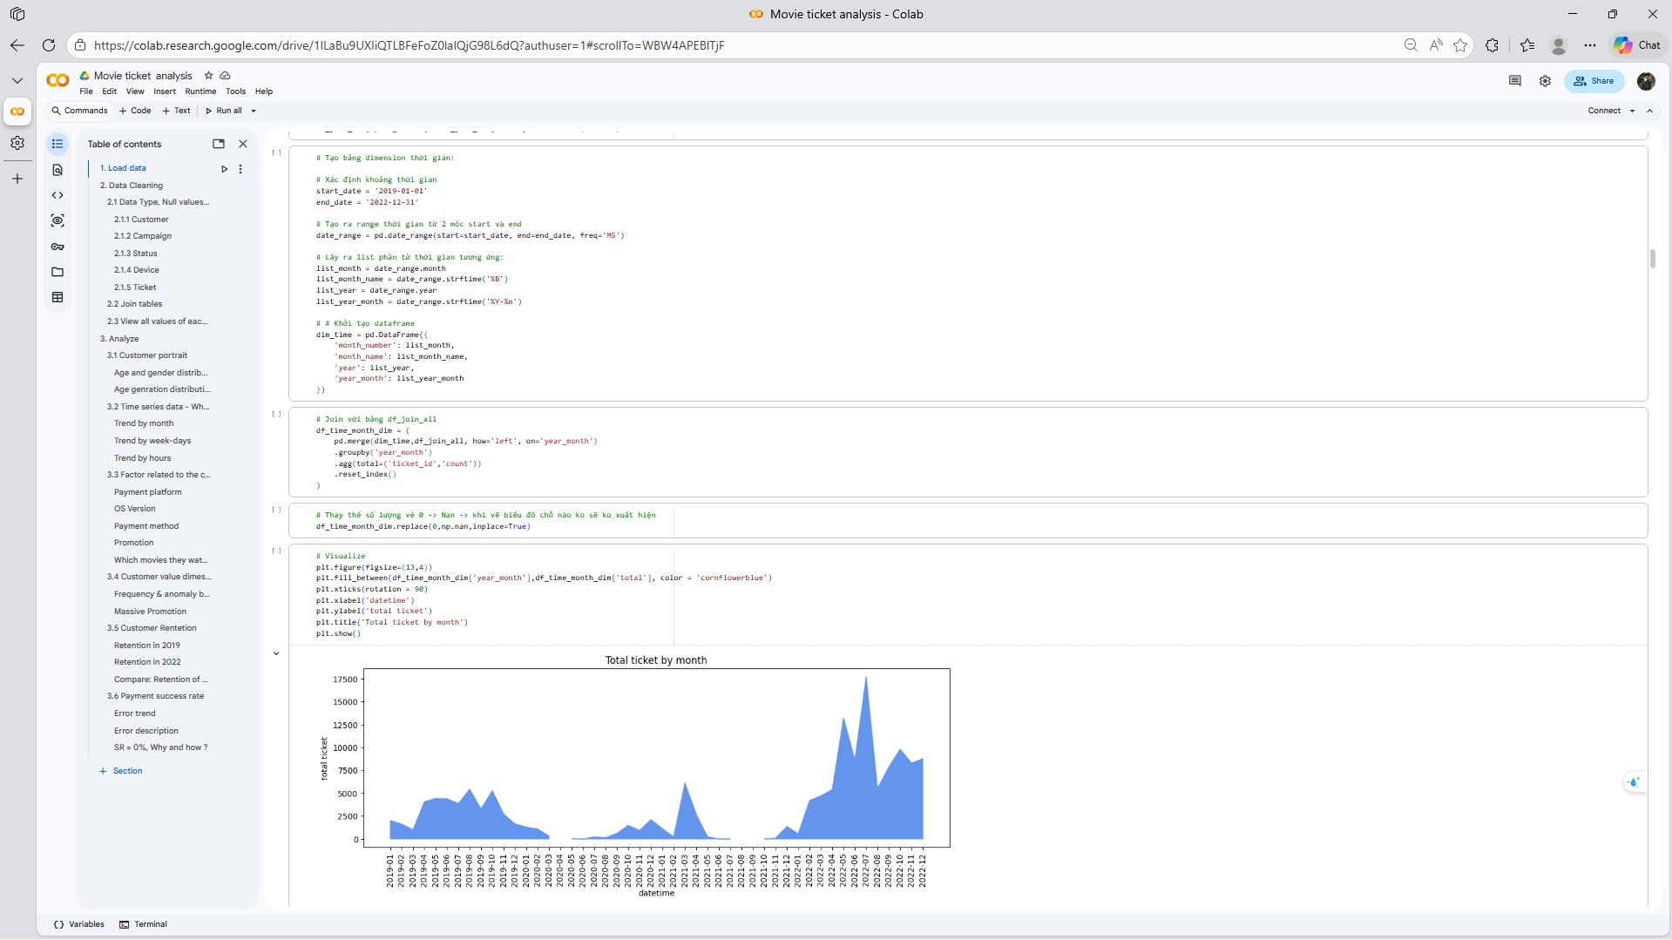The width and height of the screenshot is (1672, 940).
Task: Open notebook settings gear near Share
Action: 1545,81
